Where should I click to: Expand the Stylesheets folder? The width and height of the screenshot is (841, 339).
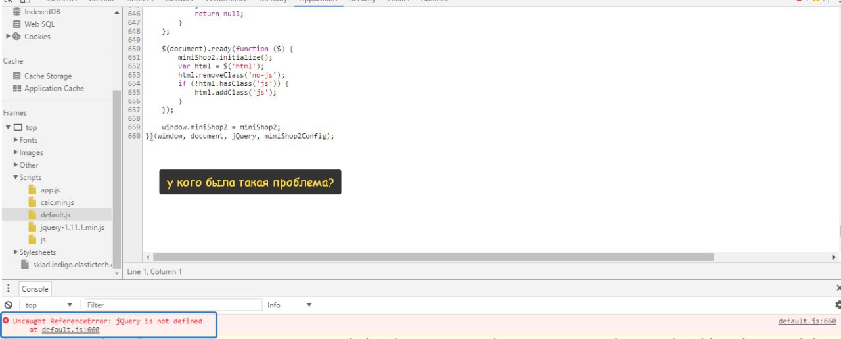pyautogui.click(x=16, y=252)
